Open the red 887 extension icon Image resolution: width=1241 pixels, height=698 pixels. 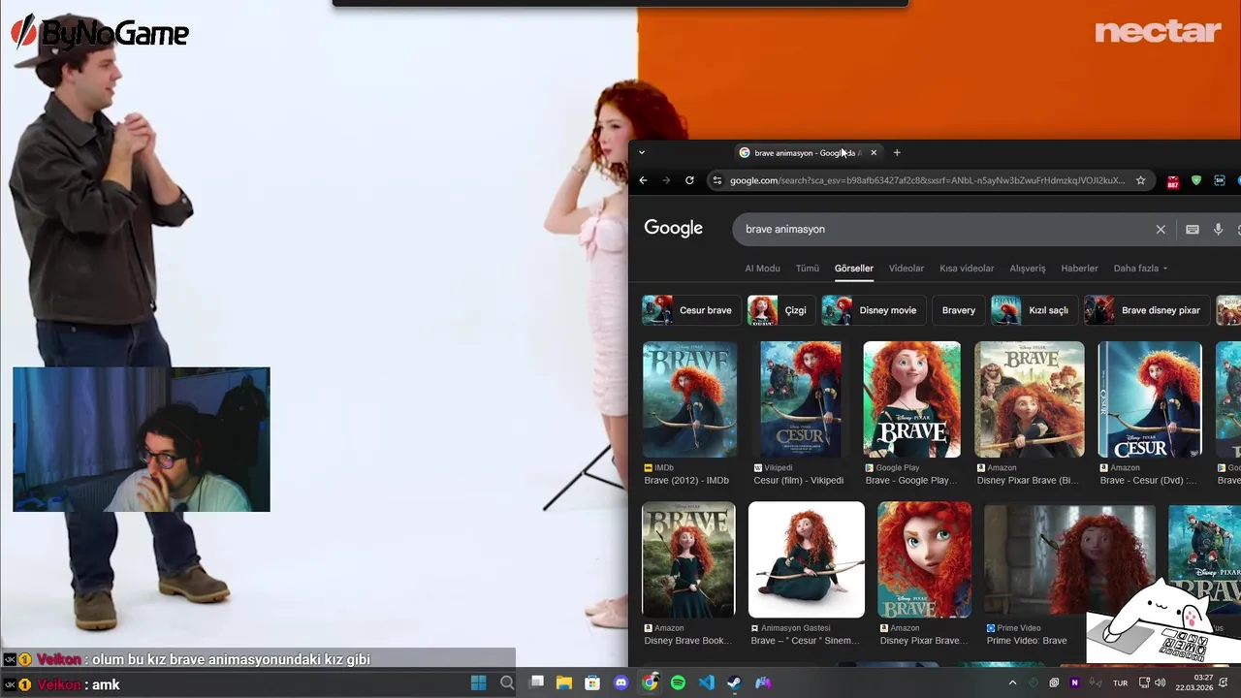[x=1173, y=181]
